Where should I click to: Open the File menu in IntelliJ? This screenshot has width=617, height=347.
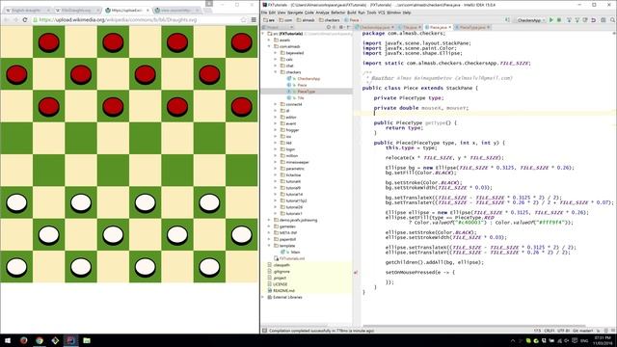(x=264, y=13)
